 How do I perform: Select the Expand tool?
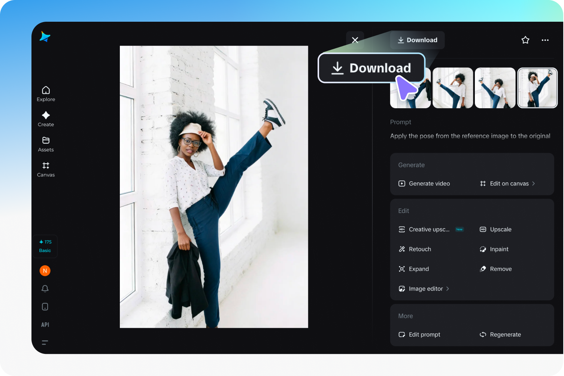[x=419, y=269]
